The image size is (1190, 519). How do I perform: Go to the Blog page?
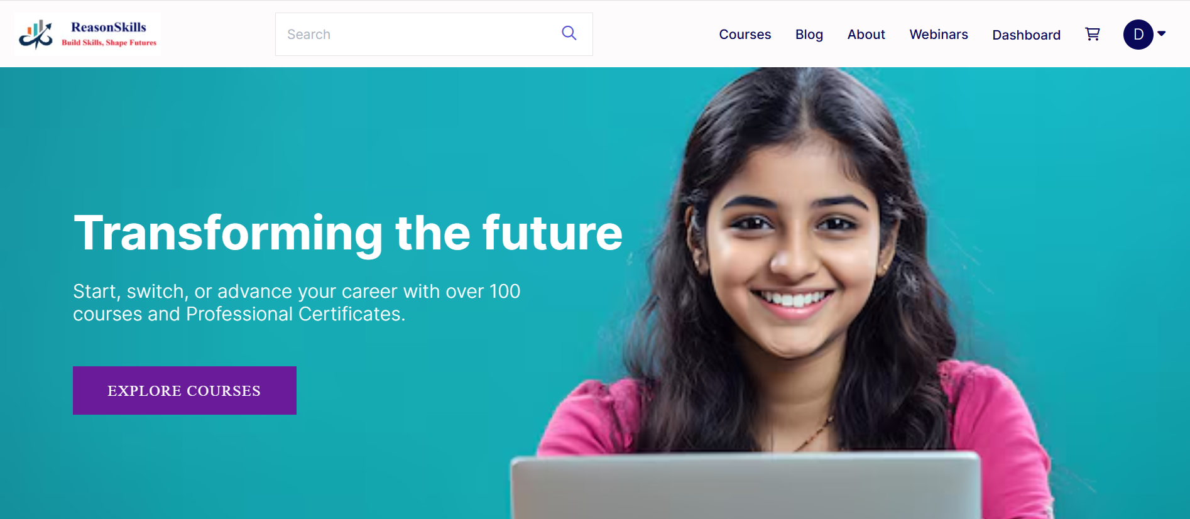click(x=809, y=35)
